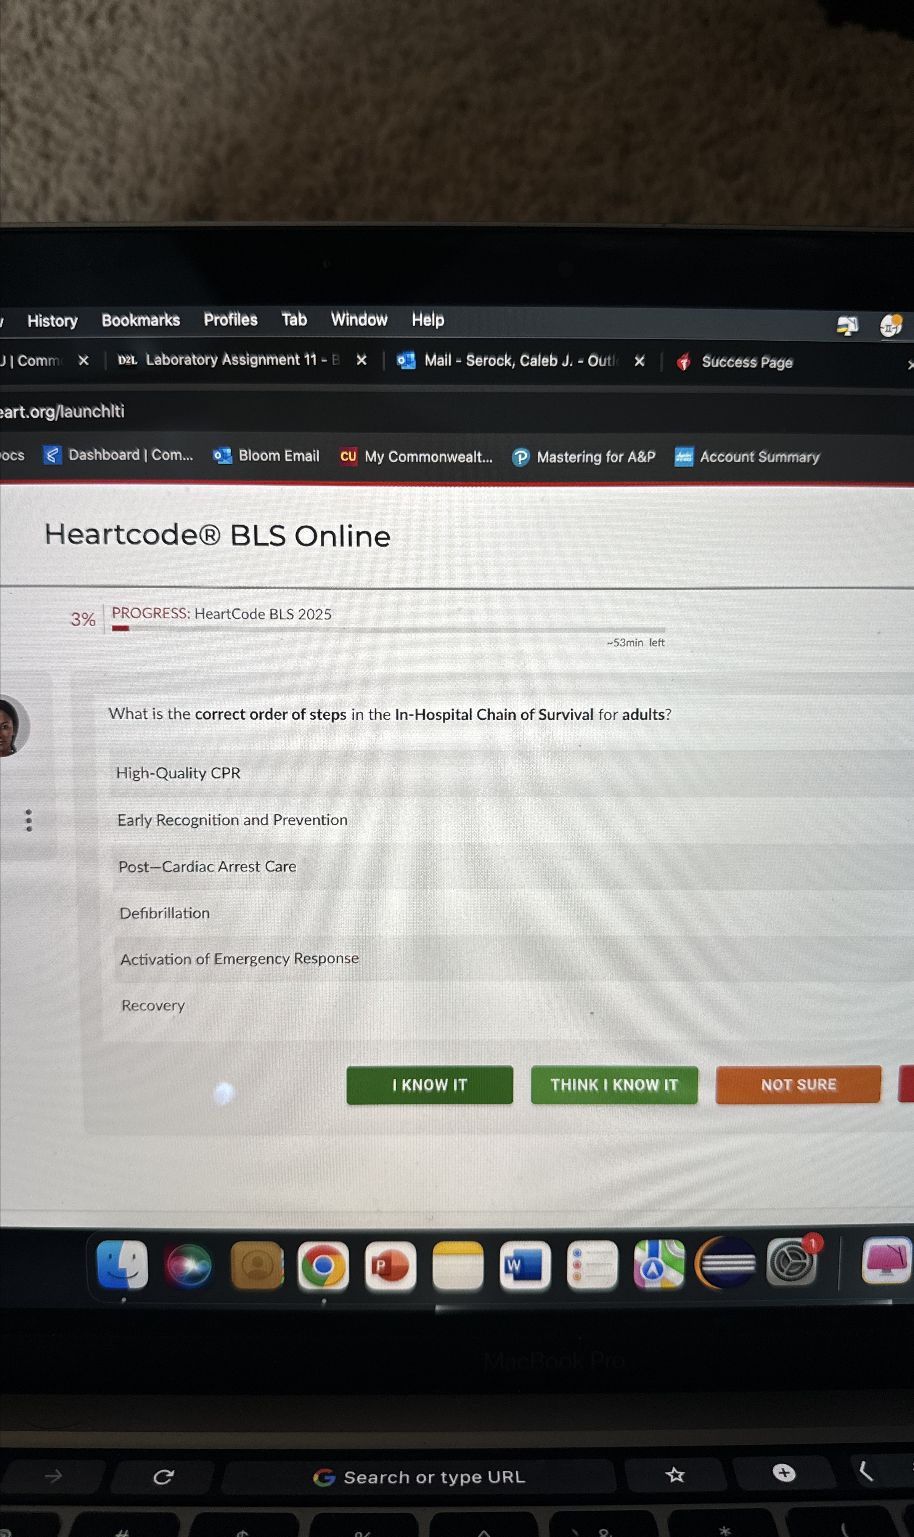Click the ~53min left text
Viewport: 914px width, 1537px height.
point(636,643)
